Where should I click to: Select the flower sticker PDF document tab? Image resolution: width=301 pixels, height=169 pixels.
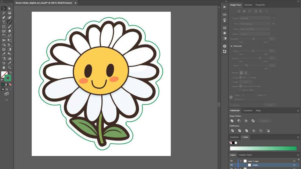tap(44, 3)
